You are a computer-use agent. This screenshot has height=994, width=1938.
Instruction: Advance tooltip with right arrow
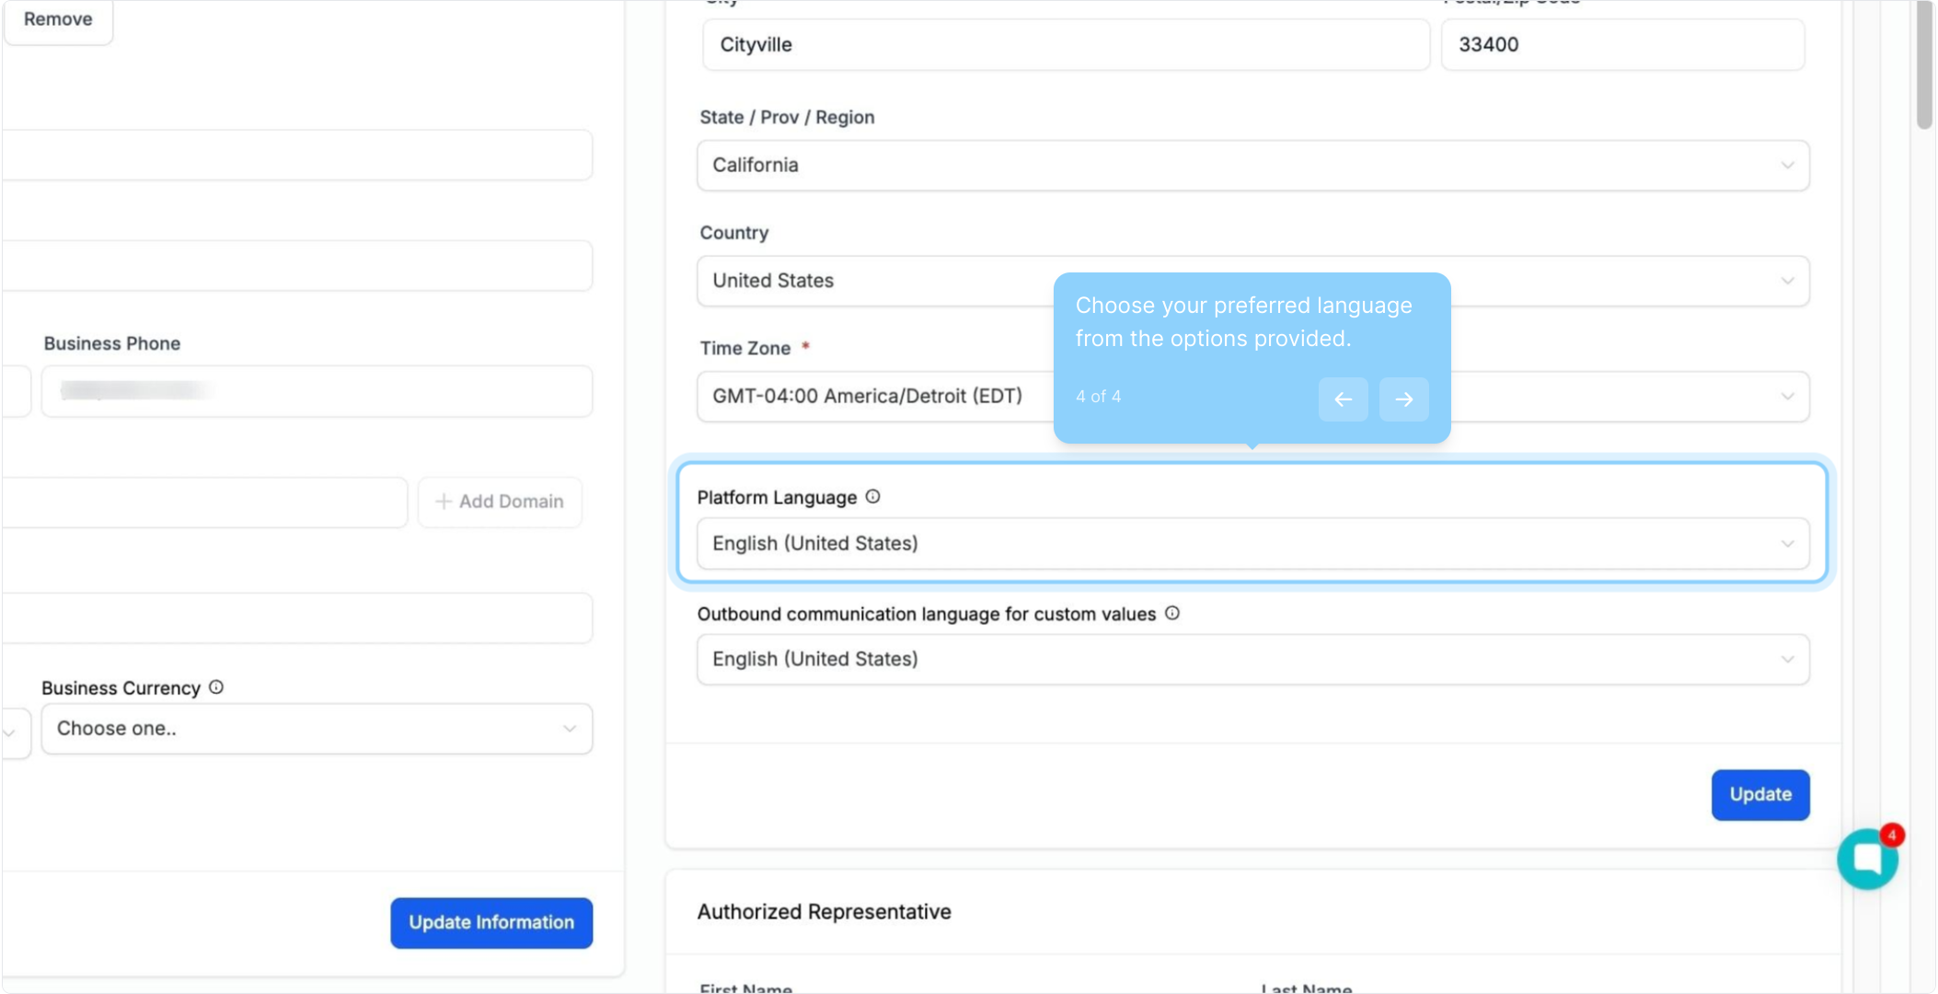point(1403,399)
